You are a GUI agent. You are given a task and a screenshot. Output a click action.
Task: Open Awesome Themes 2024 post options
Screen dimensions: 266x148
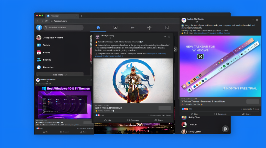click(88, 80)
